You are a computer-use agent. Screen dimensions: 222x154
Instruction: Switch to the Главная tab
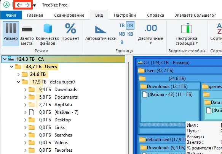click(35, 15)
